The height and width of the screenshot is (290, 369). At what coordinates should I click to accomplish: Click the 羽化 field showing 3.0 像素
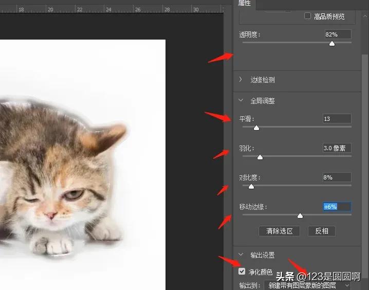pyautogui.click(x=337, y=148)
